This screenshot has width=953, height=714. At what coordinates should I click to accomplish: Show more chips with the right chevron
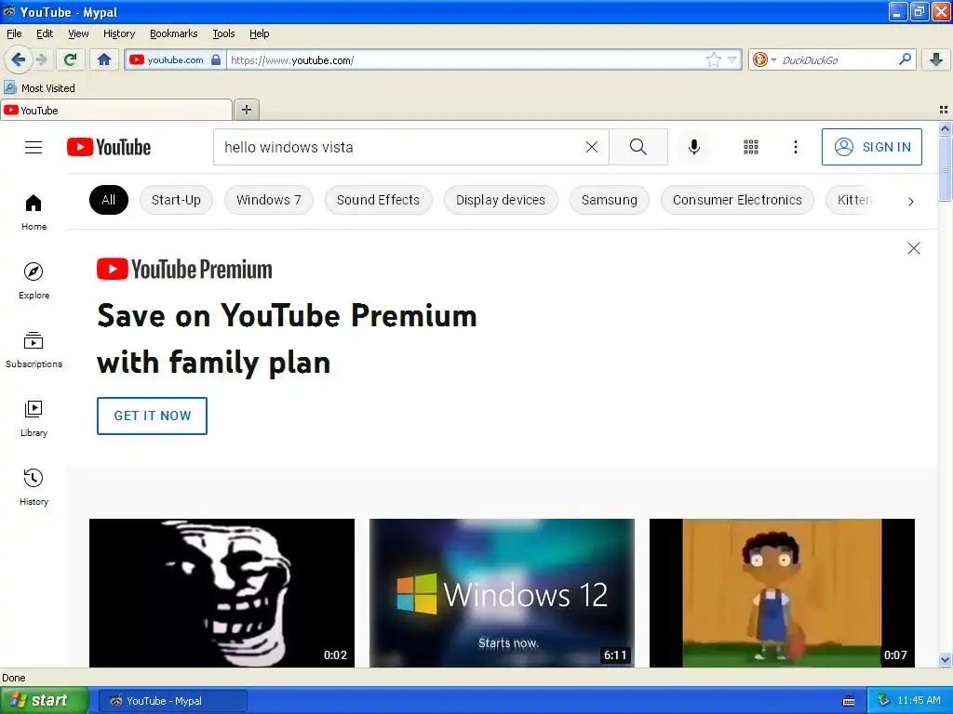(x=910, y=202)
